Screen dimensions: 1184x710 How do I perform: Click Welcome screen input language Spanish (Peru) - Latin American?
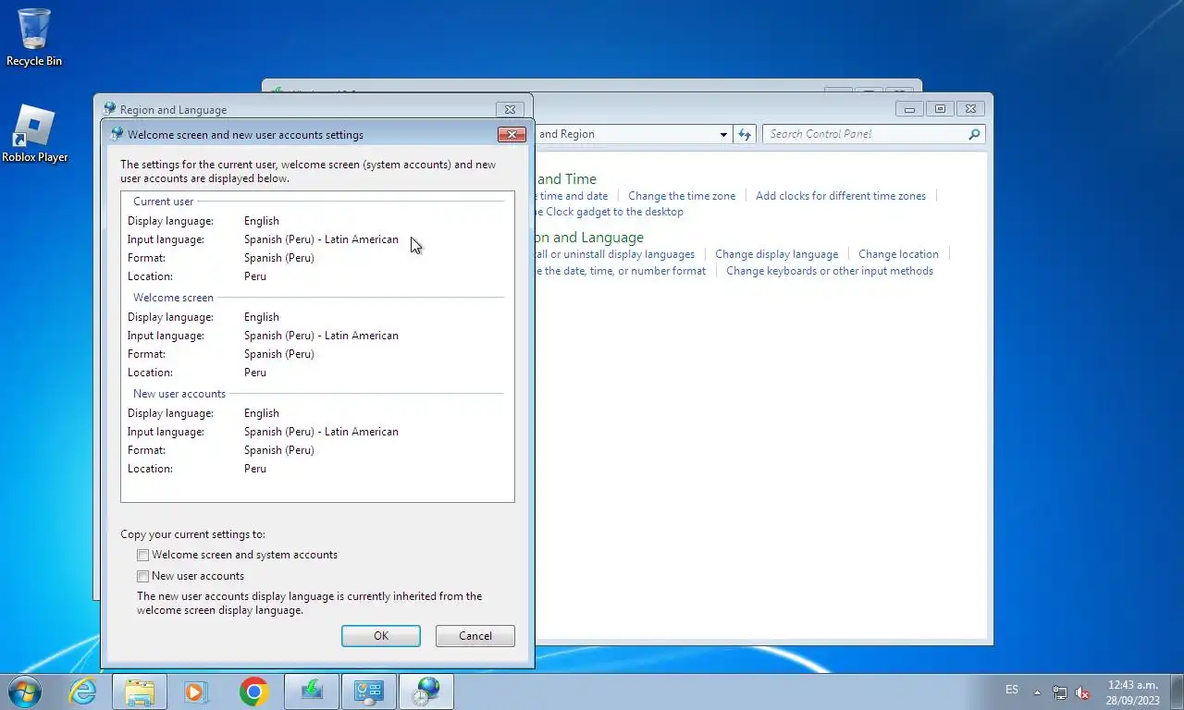click(321, 336)
